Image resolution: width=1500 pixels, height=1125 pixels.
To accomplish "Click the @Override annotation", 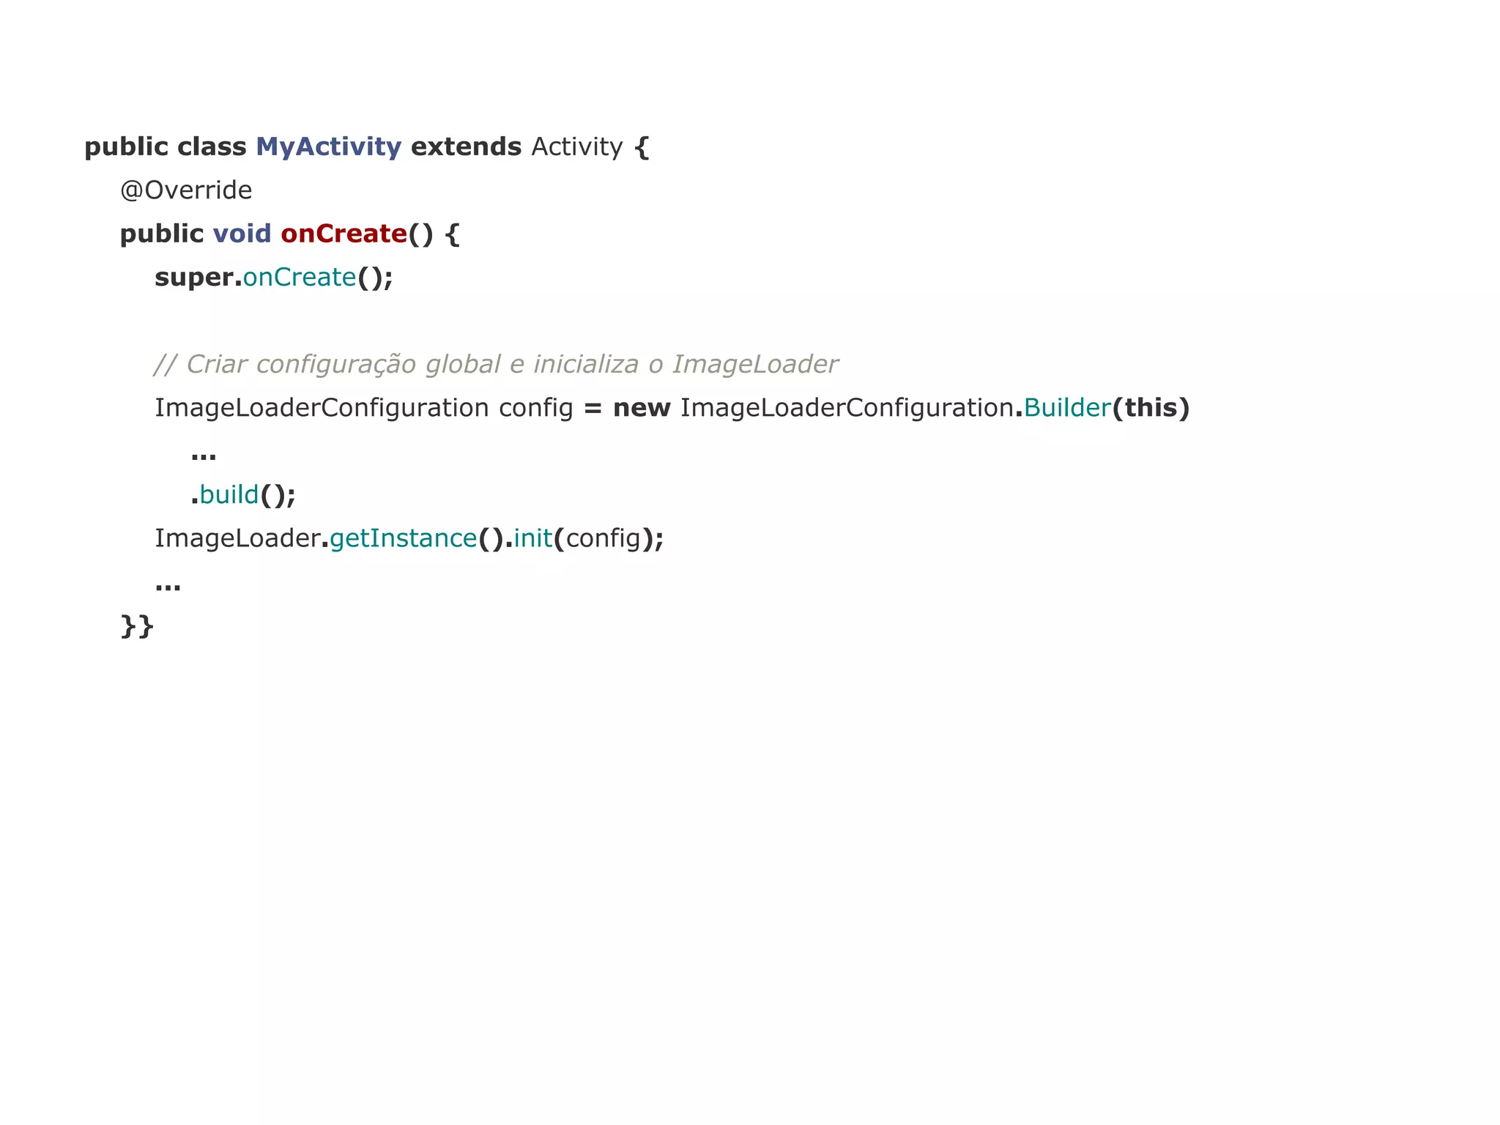I will [186, 190].
